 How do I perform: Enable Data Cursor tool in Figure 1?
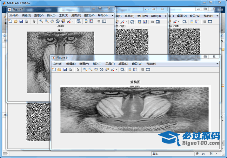click(x=63, y=21)
